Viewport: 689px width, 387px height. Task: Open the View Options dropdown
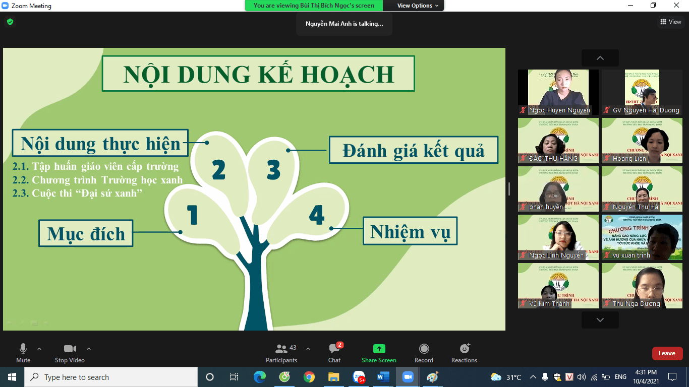pos(418,6)
